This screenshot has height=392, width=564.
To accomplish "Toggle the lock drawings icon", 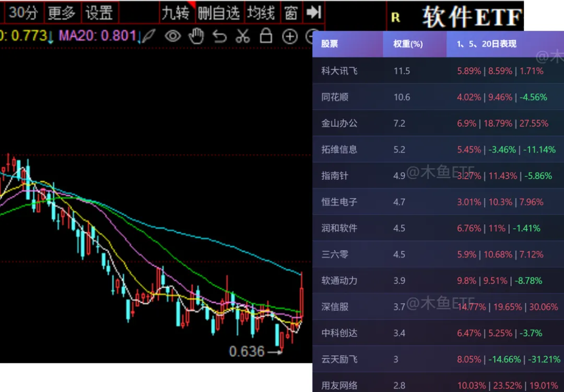I will (266, 35).
